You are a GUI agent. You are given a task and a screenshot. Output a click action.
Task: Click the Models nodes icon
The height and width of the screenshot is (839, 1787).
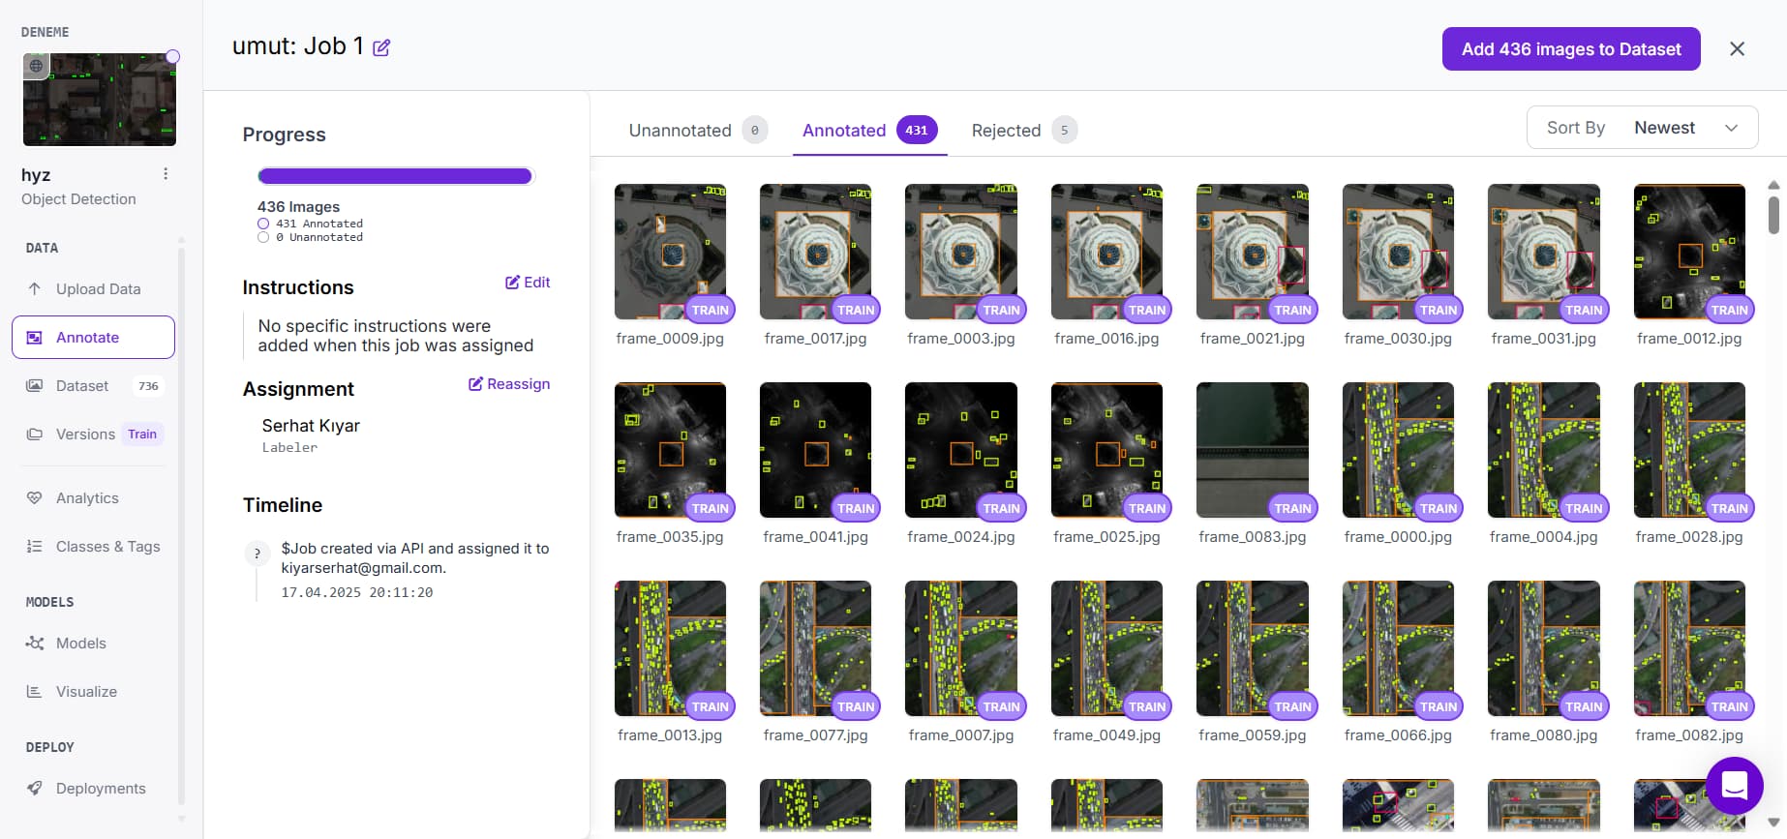click(35, 643)
